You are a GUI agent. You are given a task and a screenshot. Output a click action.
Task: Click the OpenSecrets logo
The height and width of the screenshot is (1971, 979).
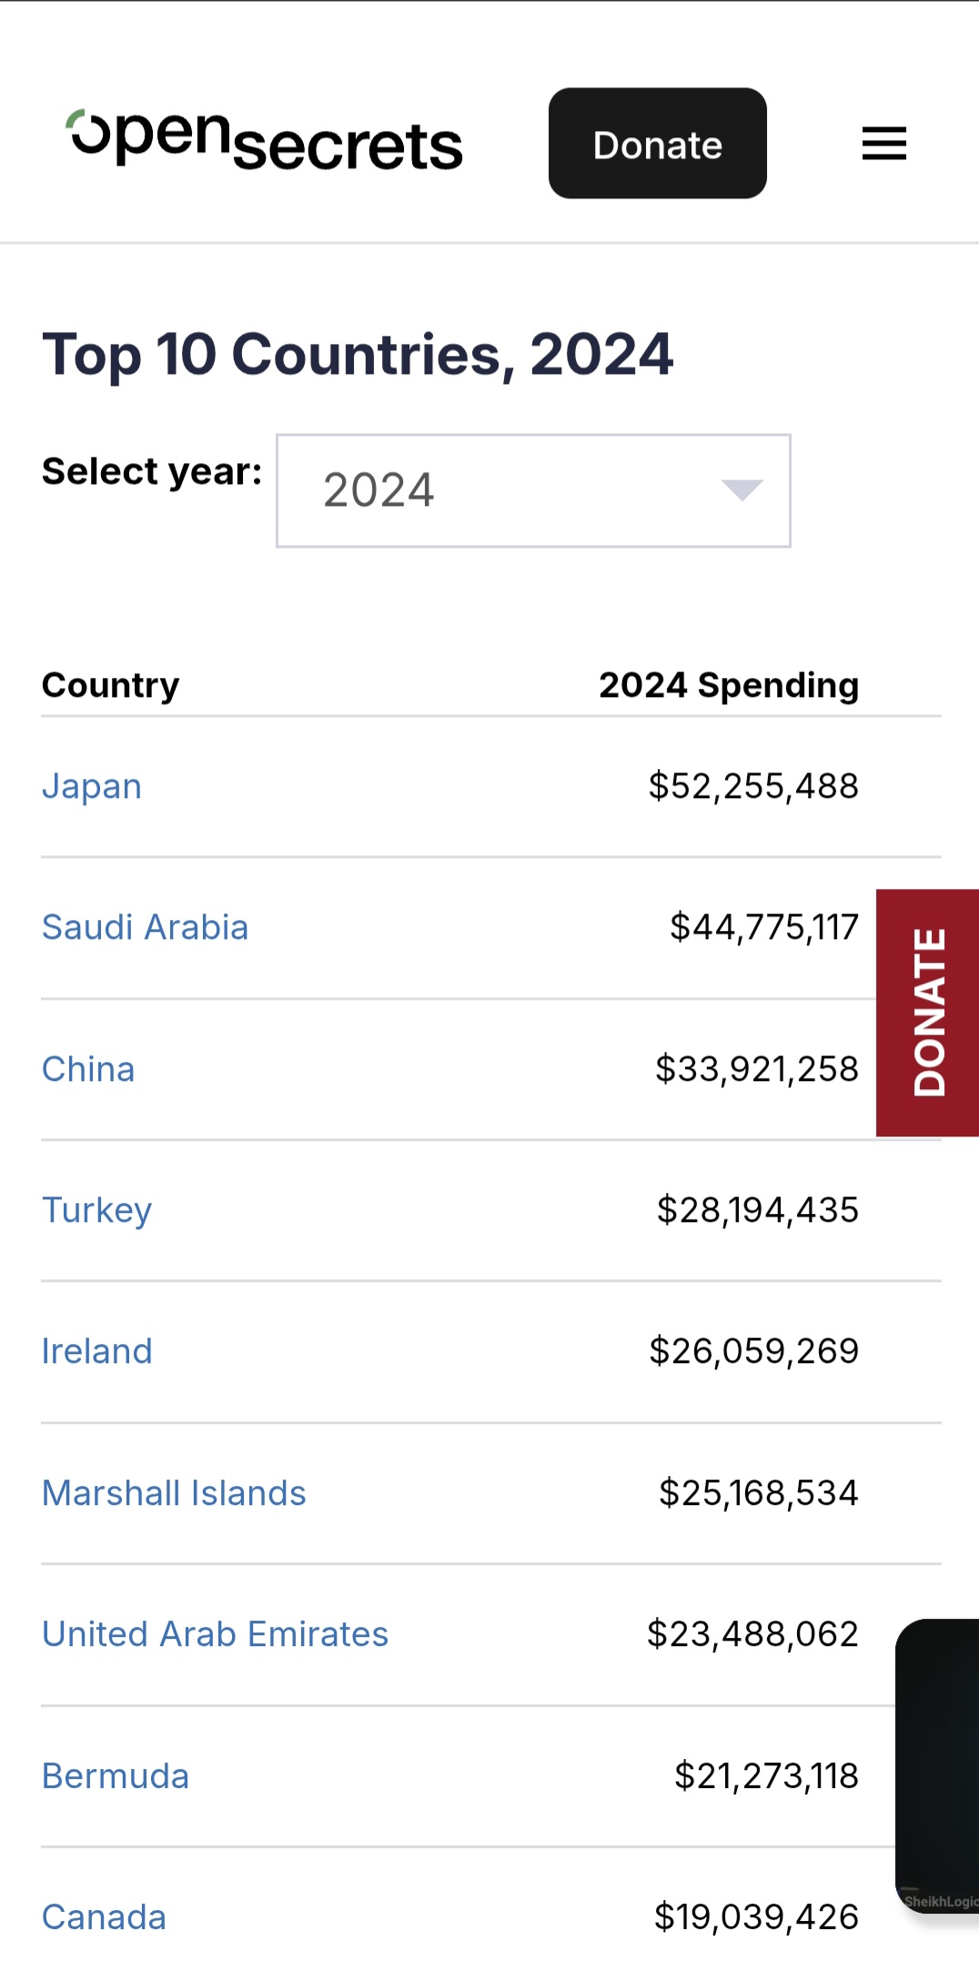265,143
